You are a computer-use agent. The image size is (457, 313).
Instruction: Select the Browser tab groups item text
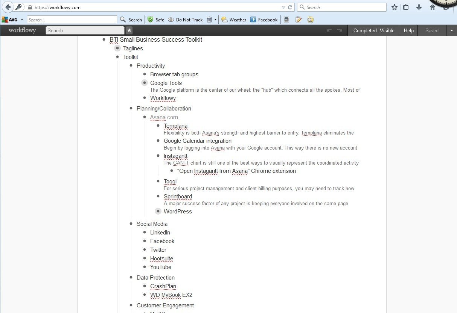coord(174,74)
